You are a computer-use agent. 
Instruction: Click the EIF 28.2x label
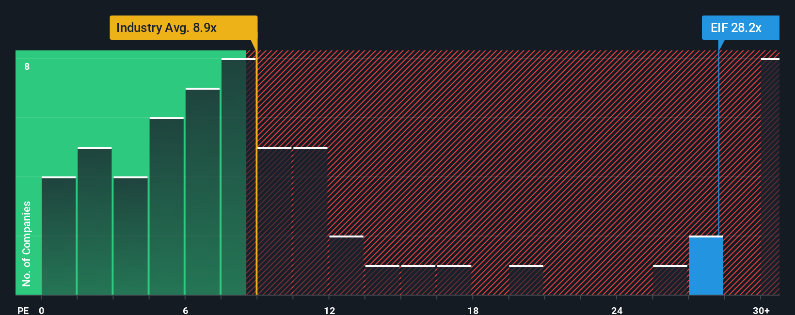[740, 28]
